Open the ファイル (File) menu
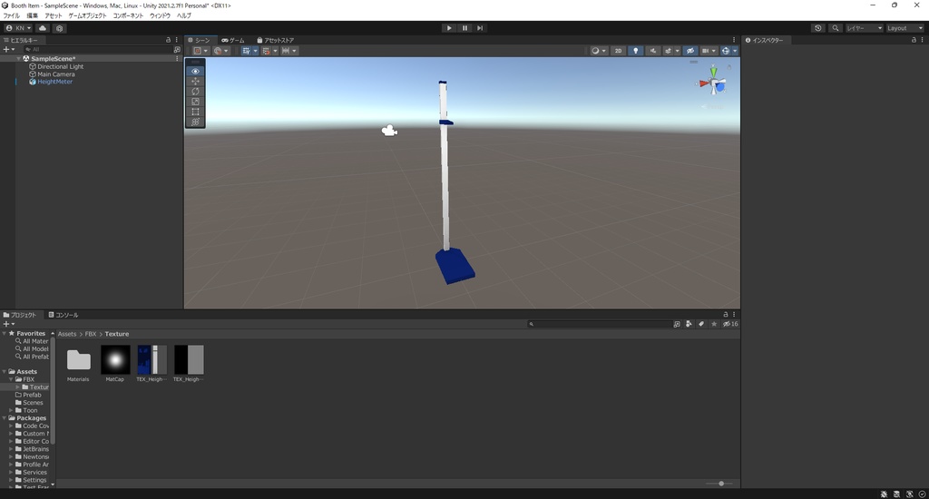This screenshot has width=929, height=499. click(11, 15)
